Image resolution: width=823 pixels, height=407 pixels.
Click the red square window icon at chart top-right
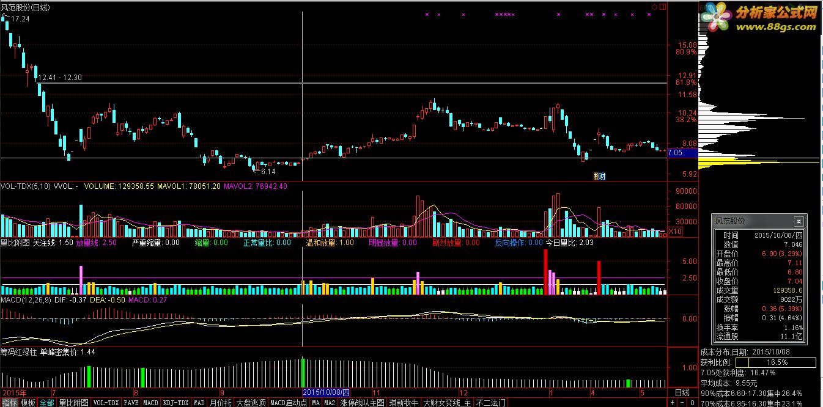click(663, 7)
